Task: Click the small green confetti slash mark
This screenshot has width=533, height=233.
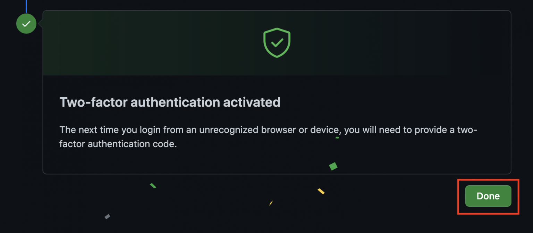Action: 153,186
